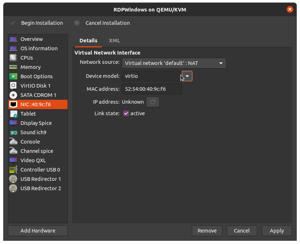Select the VirtIO Disk 1 drive icon
The width and height of the screenshot is (300, 244).
click(13, 86)
